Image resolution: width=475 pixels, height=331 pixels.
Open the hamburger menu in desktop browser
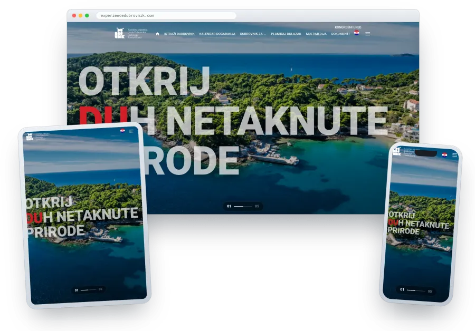(367, 34)
